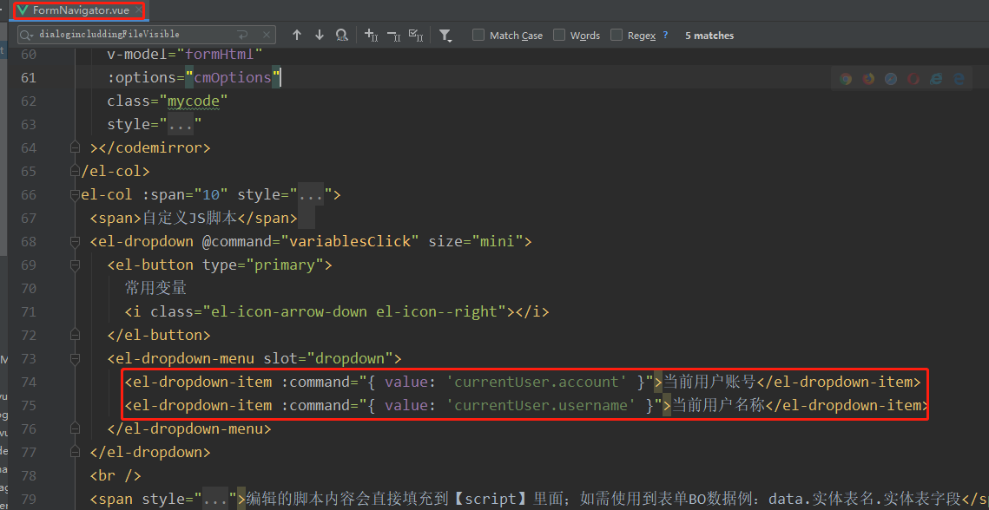This screenshot has width=989, height=510.
Task: Go to next search occurrence arrow
Action: click(319, 36)
